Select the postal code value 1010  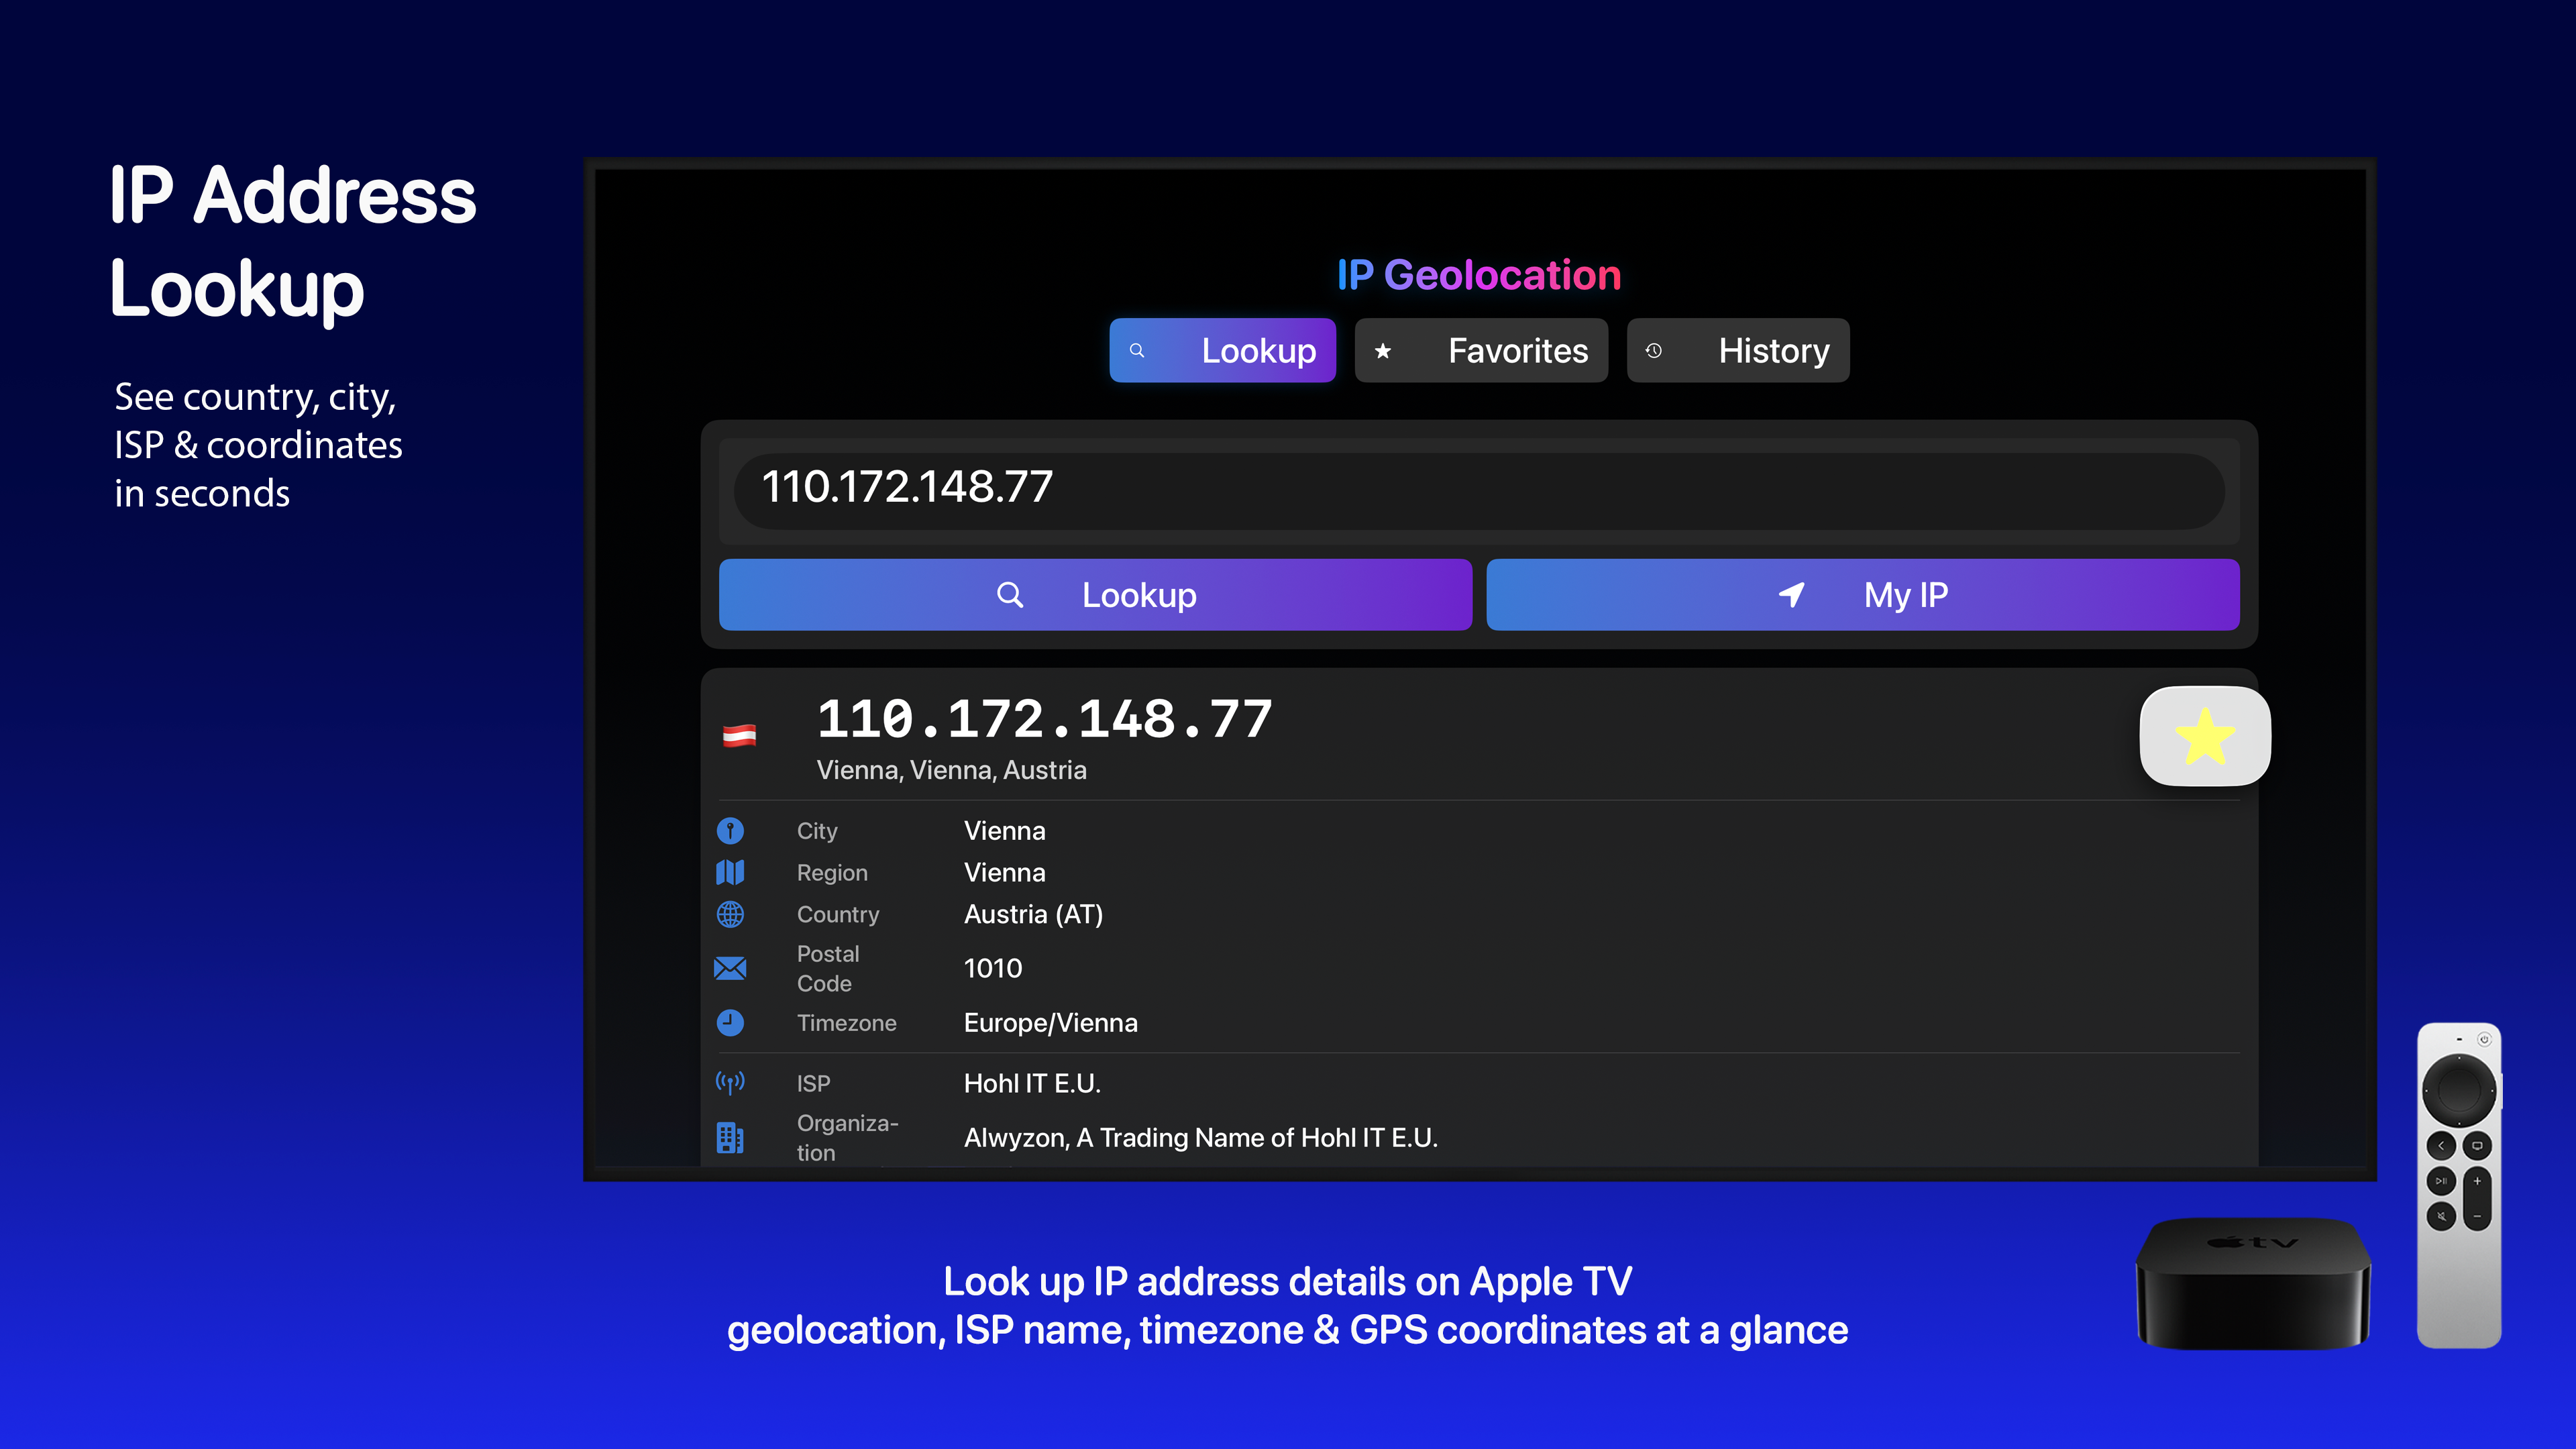992,968
